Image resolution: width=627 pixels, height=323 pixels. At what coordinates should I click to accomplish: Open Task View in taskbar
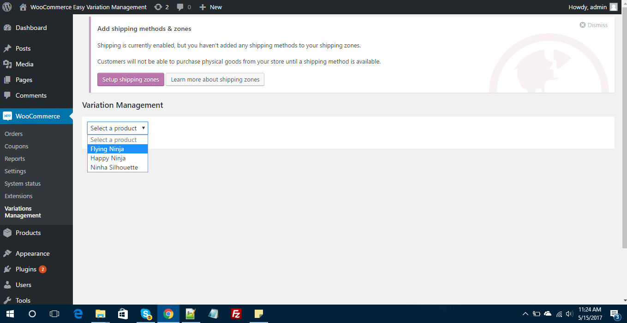(54, 314)
